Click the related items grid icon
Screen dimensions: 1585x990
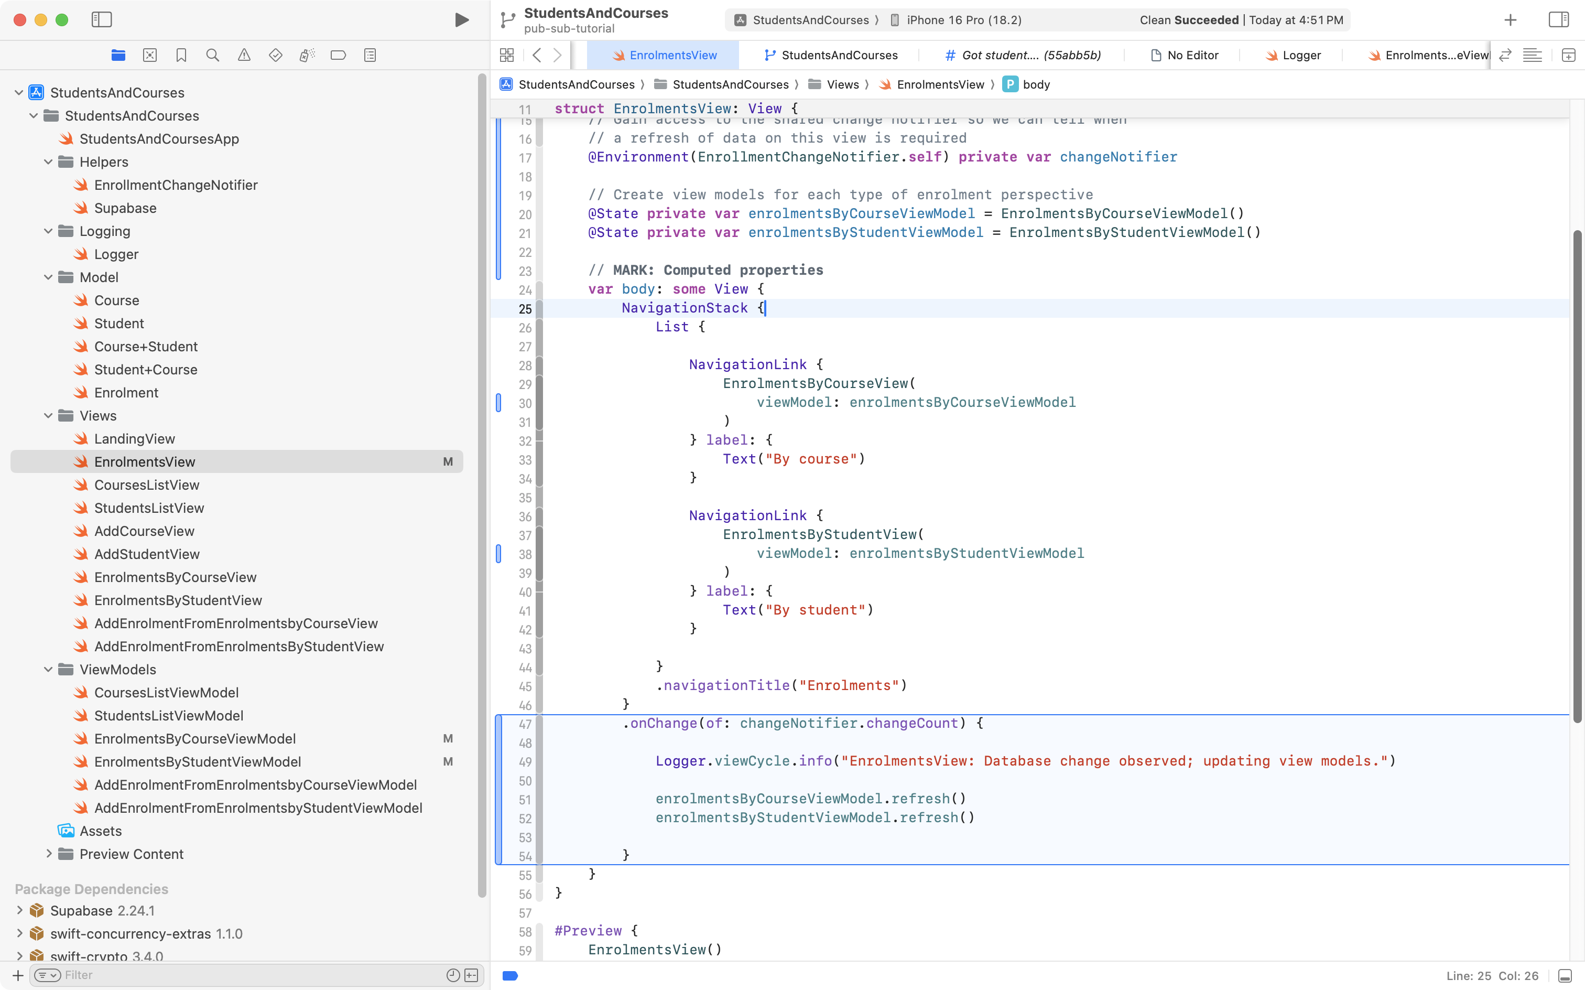point(506,55)
